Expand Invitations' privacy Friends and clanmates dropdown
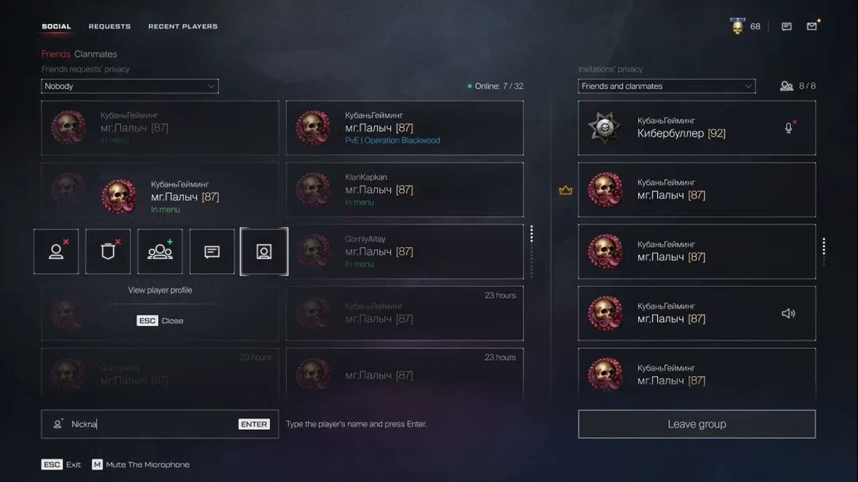This screenshot has height=482, width=858. coord(667,86)
